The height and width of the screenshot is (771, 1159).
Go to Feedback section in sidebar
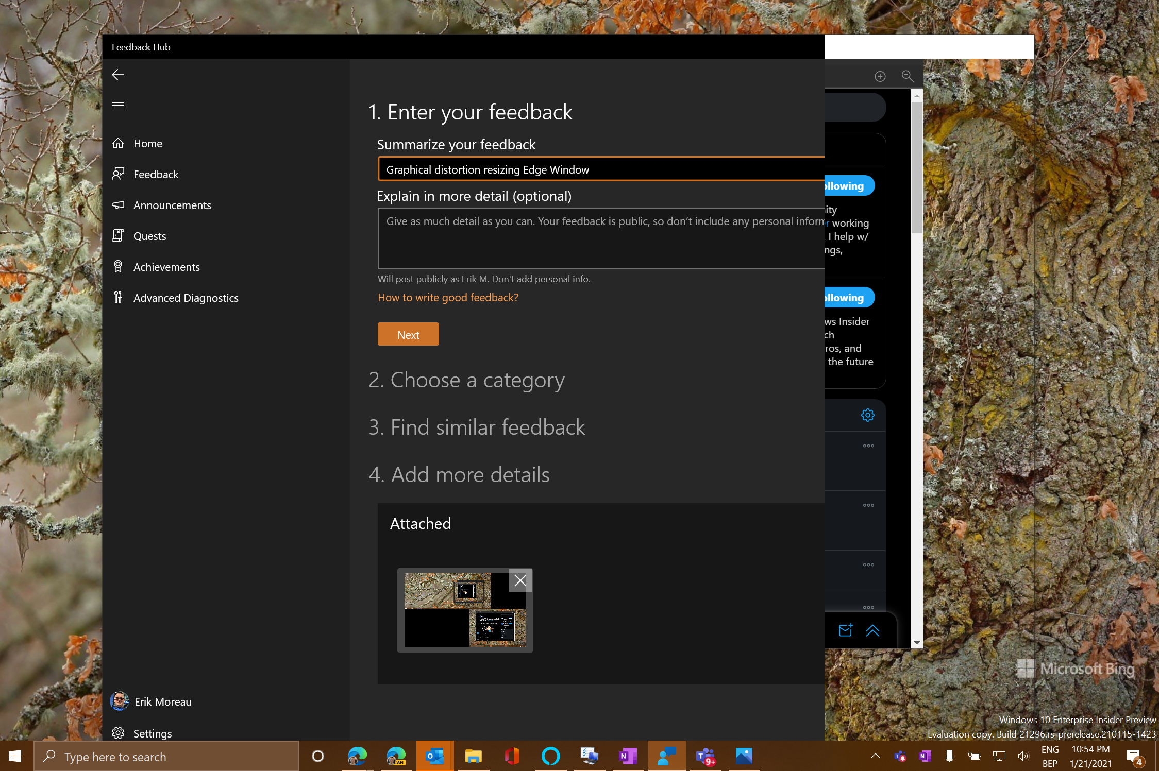[156, 175]
